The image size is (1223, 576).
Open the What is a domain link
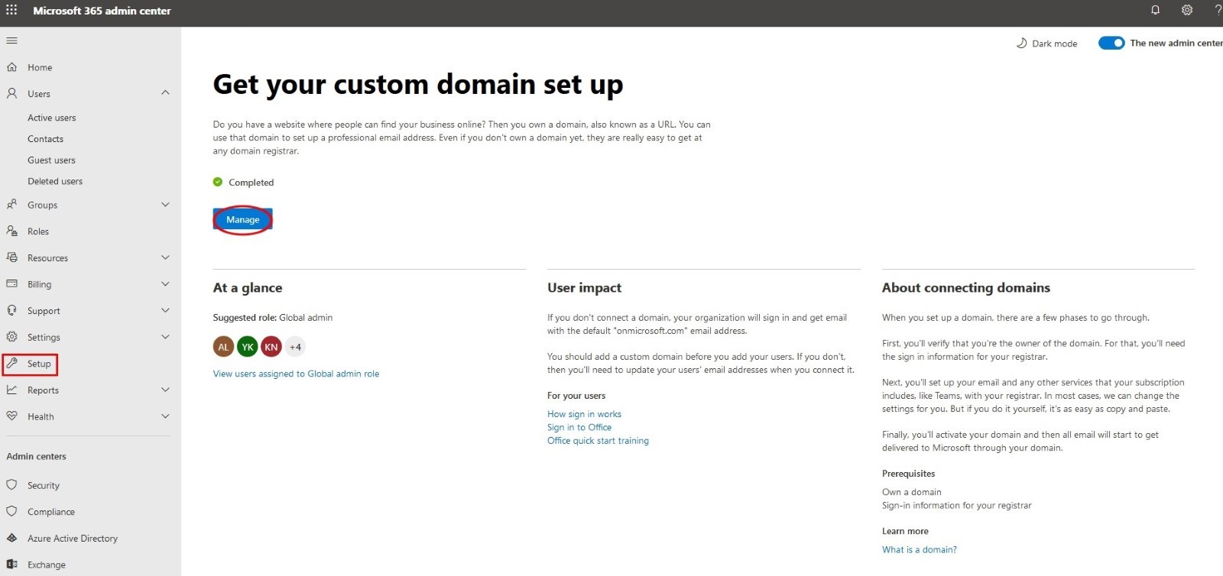[919, 549]
